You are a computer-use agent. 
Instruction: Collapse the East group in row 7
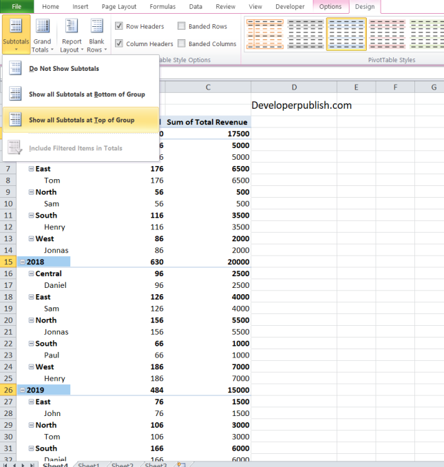32,169
